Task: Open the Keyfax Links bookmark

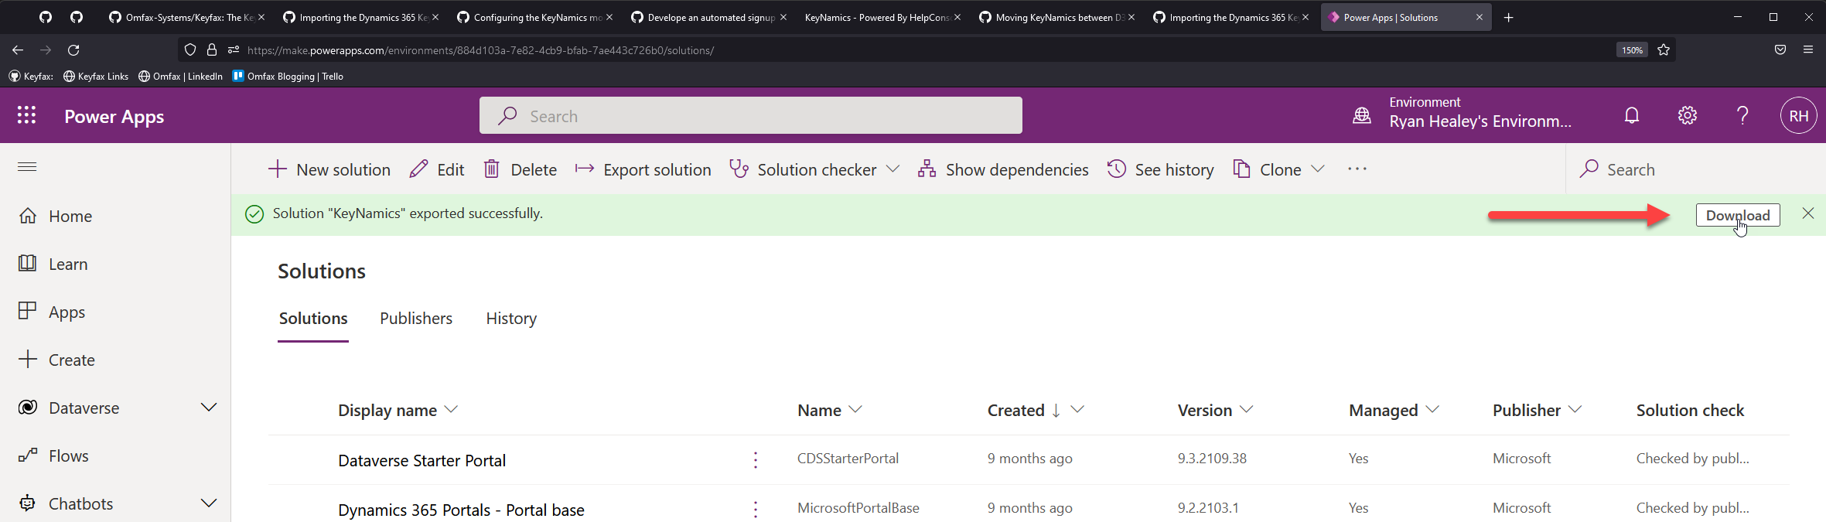Action: tap(96, 76)
